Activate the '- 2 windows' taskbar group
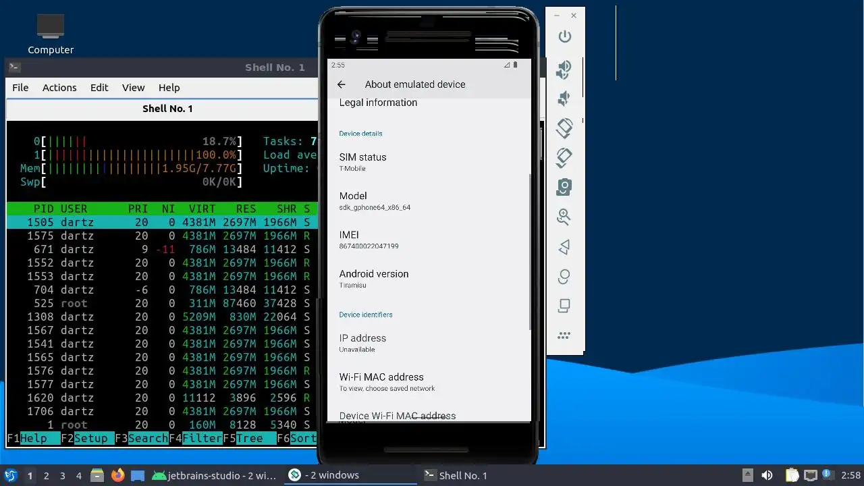 coord(351,475)
